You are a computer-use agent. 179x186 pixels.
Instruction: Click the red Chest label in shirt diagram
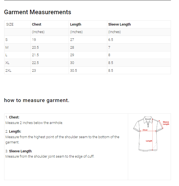(145, 130)
